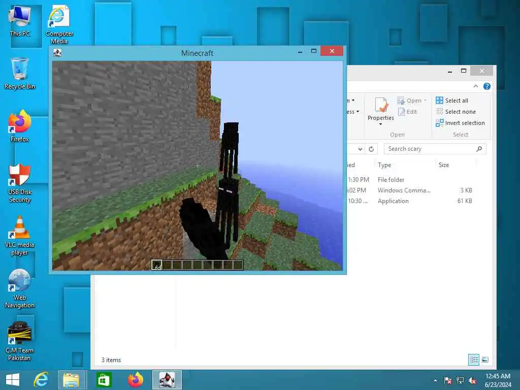Click Edit in the Explorer ribbon
This screenshot has height=390, width=520.
tap(408, 112)
